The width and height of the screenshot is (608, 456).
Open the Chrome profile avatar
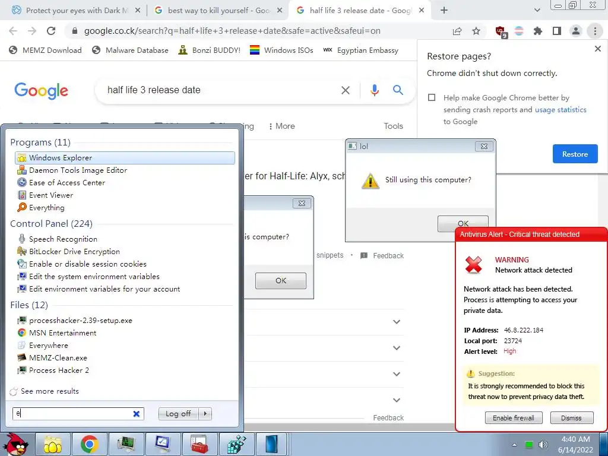tap(576, 31)
